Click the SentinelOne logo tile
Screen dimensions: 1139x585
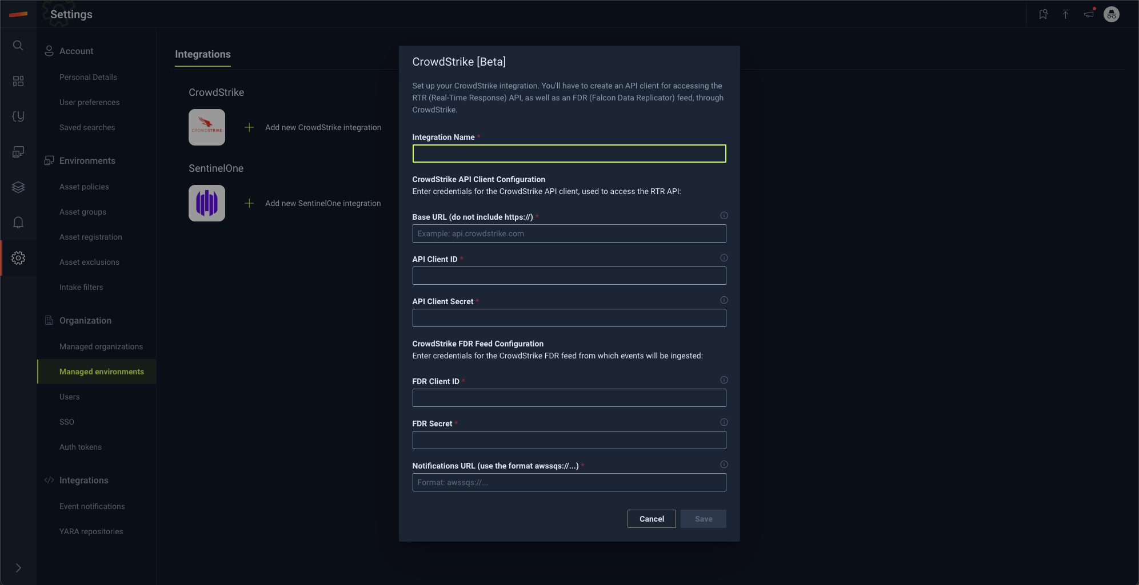pyautogui.click(x=207, y=203)
